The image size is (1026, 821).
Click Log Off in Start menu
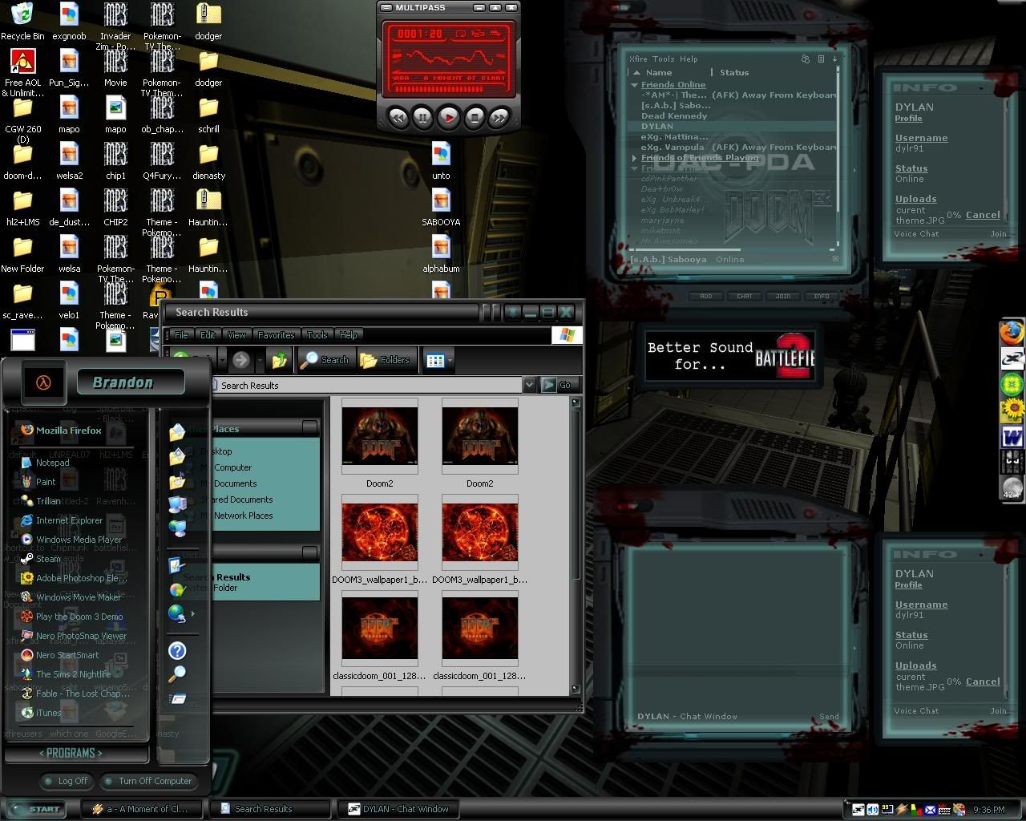(67, 781)
